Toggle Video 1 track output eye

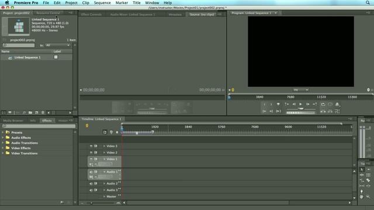point(91,159)
